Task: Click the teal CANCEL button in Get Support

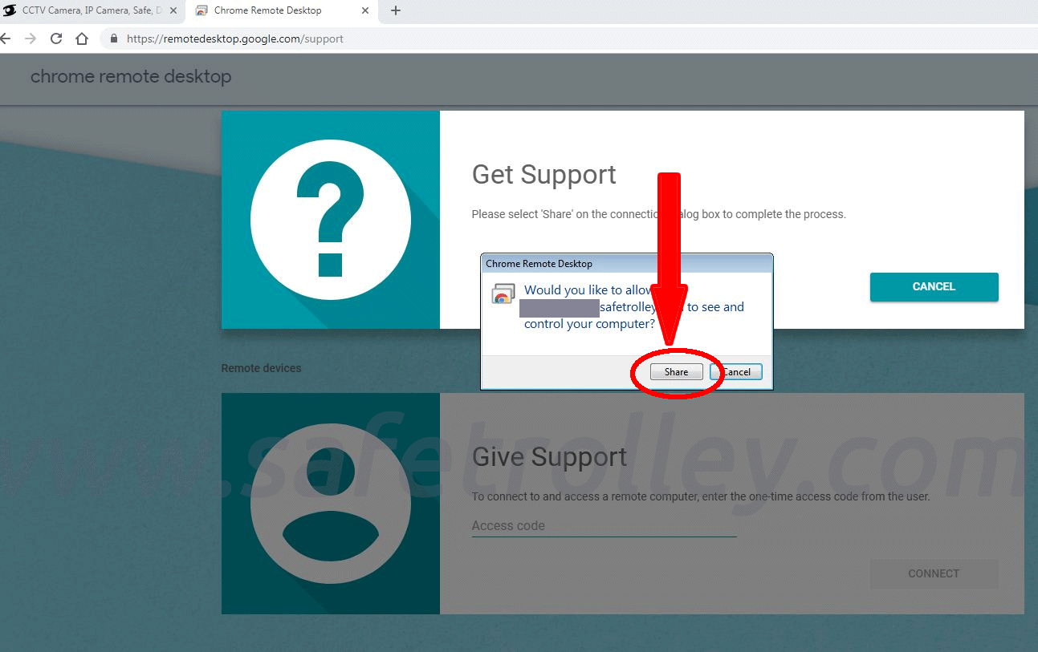Action: (934, 286)
